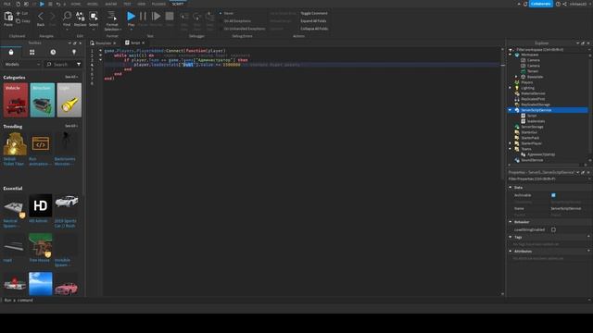Select the SoundService item in Explorer
This screenshot has width=593, height=333.
(532, 160)
